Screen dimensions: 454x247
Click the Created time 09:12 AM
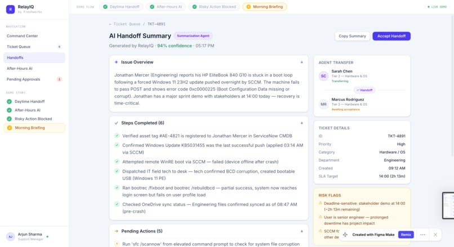pos(397,168)
